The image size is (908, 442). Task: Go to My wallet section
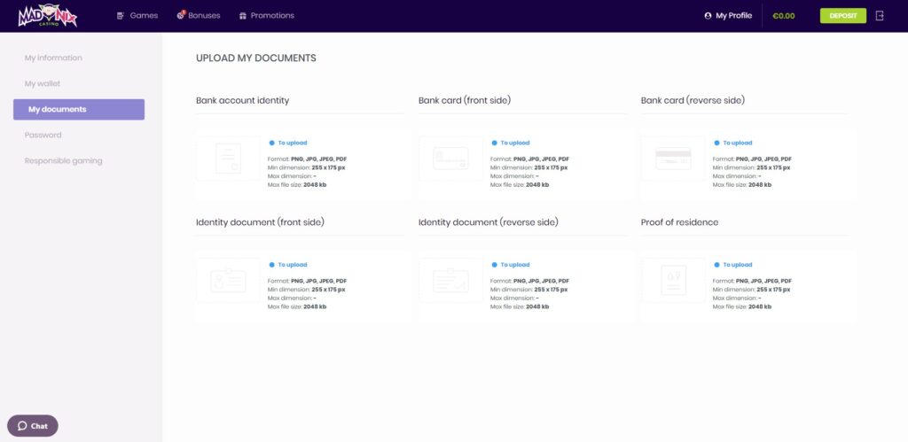pos(43,84)
